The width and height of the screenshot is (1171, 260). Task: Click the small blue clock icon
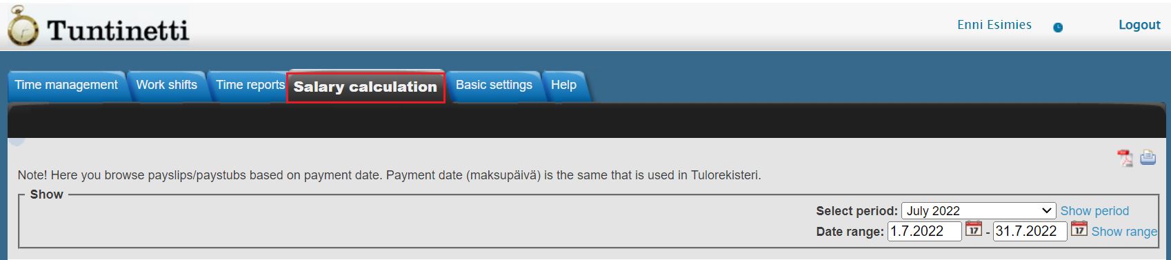tap(1058, 28)
